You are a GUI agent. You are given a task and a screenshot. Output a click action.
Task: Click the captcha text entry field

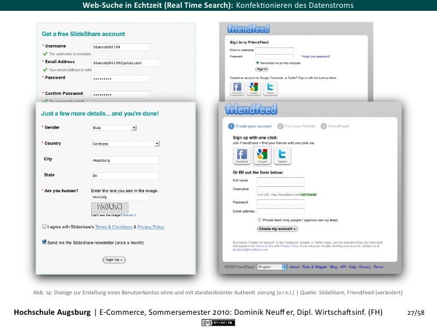click(121, 197)
